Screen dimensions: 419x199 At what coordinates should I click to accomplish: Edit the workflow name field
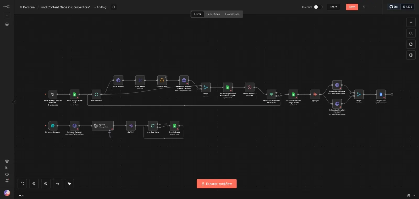tap(65, 7)
